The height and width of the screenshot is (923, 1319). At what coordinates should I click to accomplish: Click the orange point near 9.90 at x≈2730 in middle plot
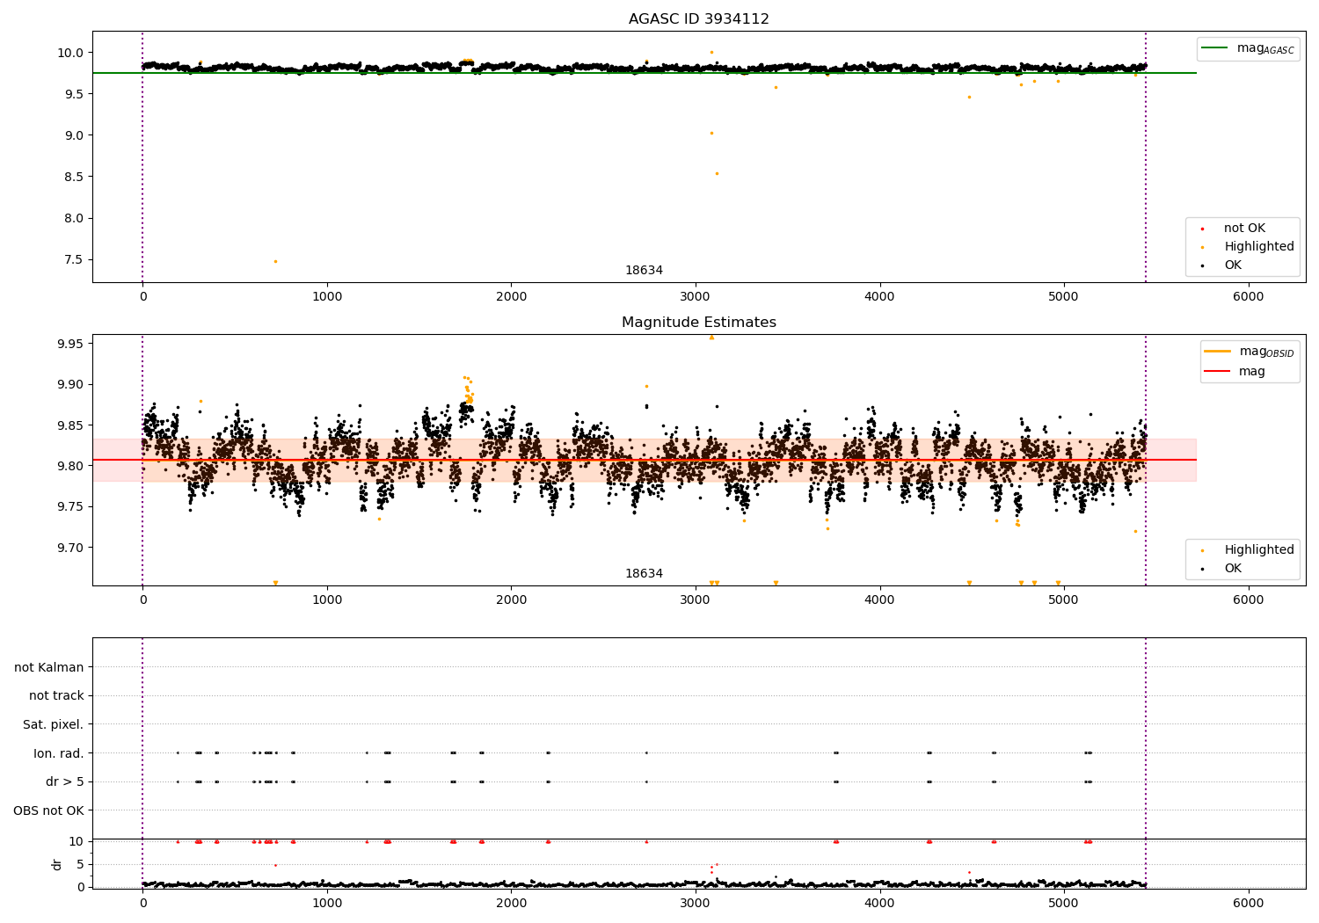[646, 386]
